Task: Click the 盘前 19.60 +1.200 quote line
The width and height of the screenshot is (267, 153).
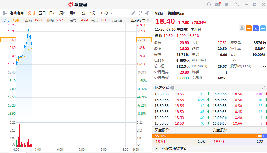Action: (177, 36)
